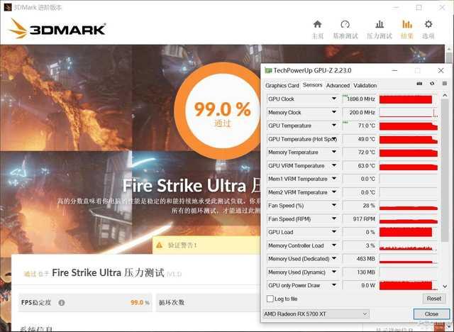Open the stress test bar-chart icon
454x332 pixels.
coord(380,24)
